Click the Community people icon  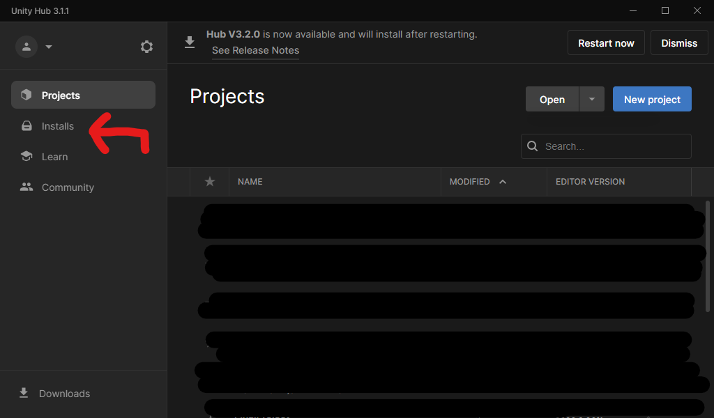point(26,187)
